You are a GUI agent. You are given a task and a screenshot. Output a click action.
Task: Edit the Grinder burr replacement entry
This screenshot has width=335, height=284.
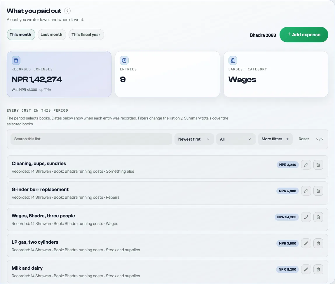[x=306, y=191]
